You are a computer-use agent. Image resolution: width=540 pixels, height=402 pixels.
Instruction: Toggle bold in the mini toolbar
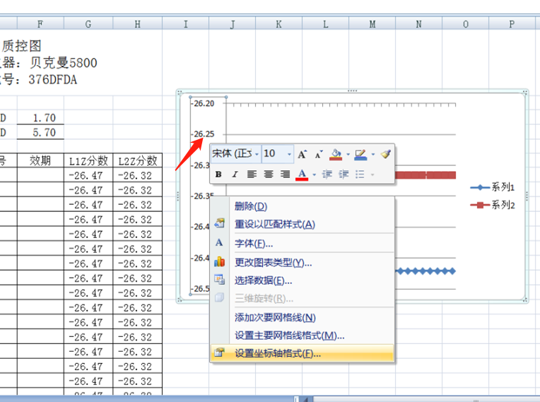click(218, 174)
